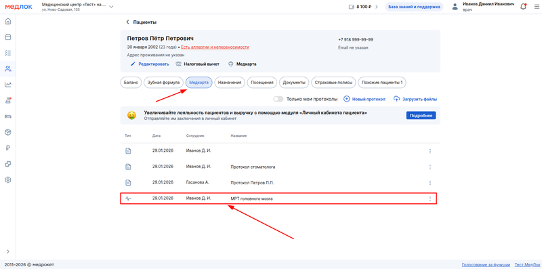This screenshot has width=542, height=269.
Task: Go back to Пациенты list
Action: click(141, 22)
